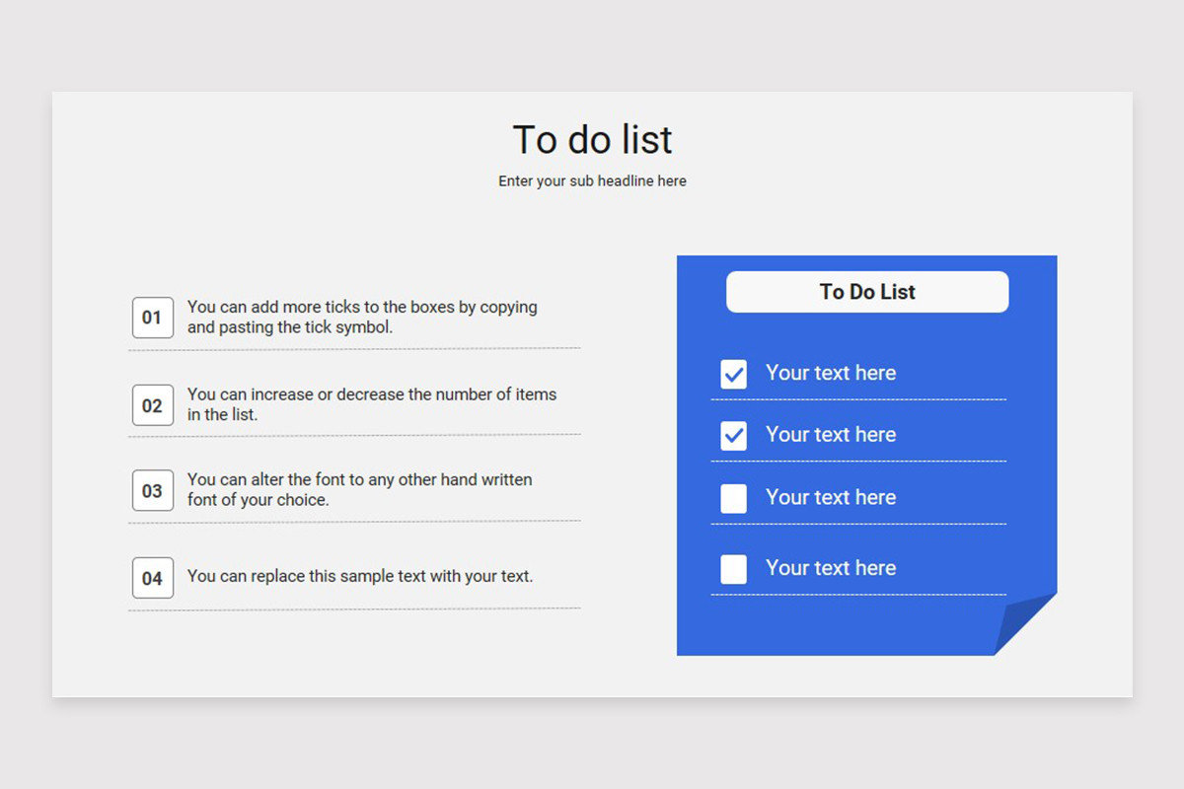Uncheck the first checked checkbox
The image size is (1184, 789).
click(x=733, y=375)
